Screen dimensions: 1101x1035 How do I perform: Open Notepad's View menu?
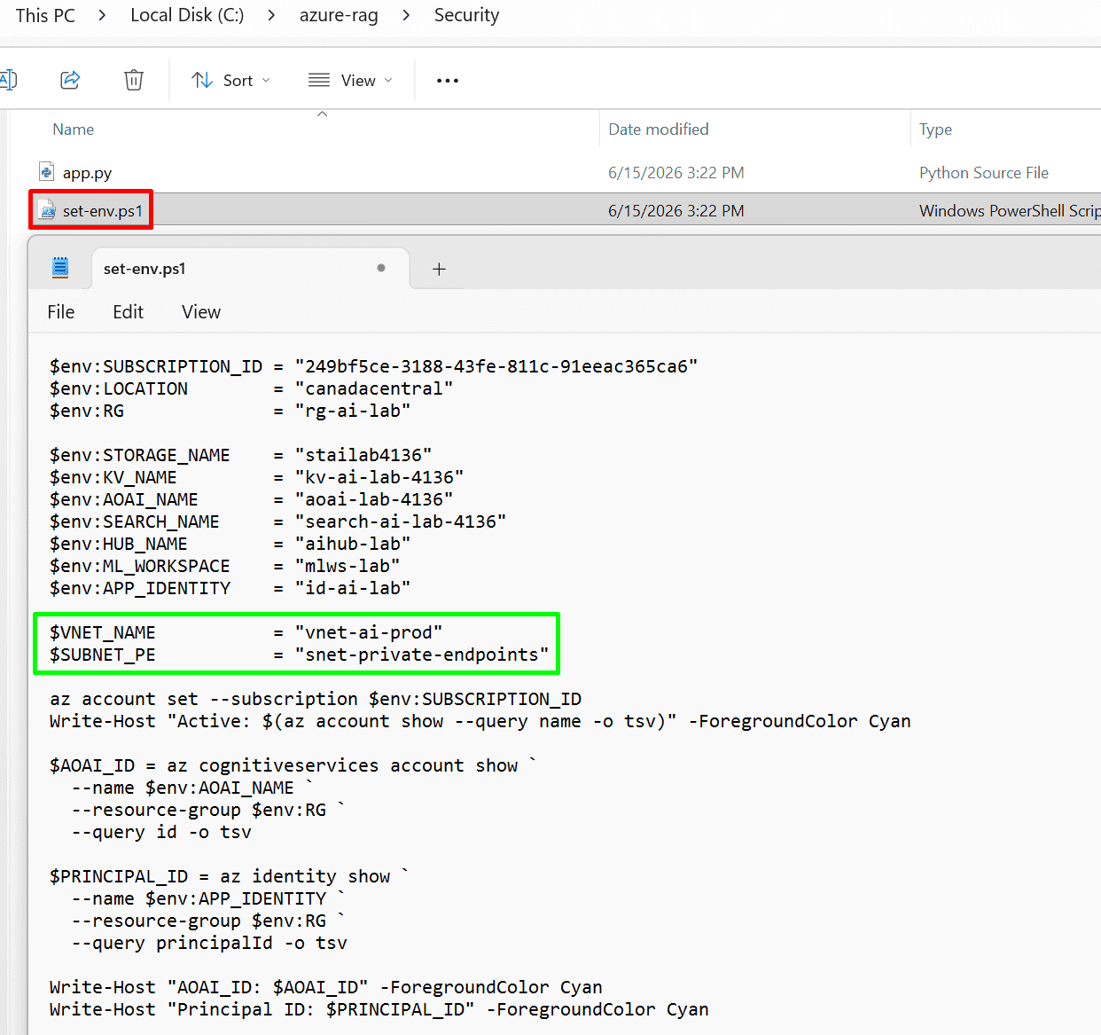click(201, 312)
